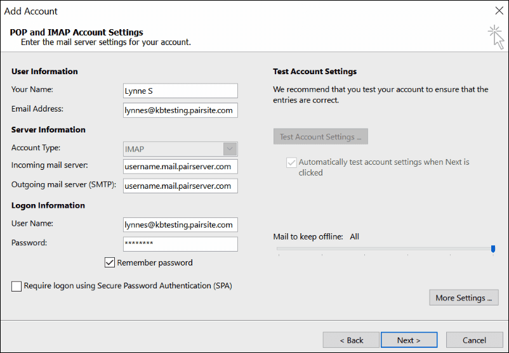The image size is (509, 353).
Task: Click the 'We recommend that you test' paragraph
Action: pyautogui.click(x=380, y=94)
